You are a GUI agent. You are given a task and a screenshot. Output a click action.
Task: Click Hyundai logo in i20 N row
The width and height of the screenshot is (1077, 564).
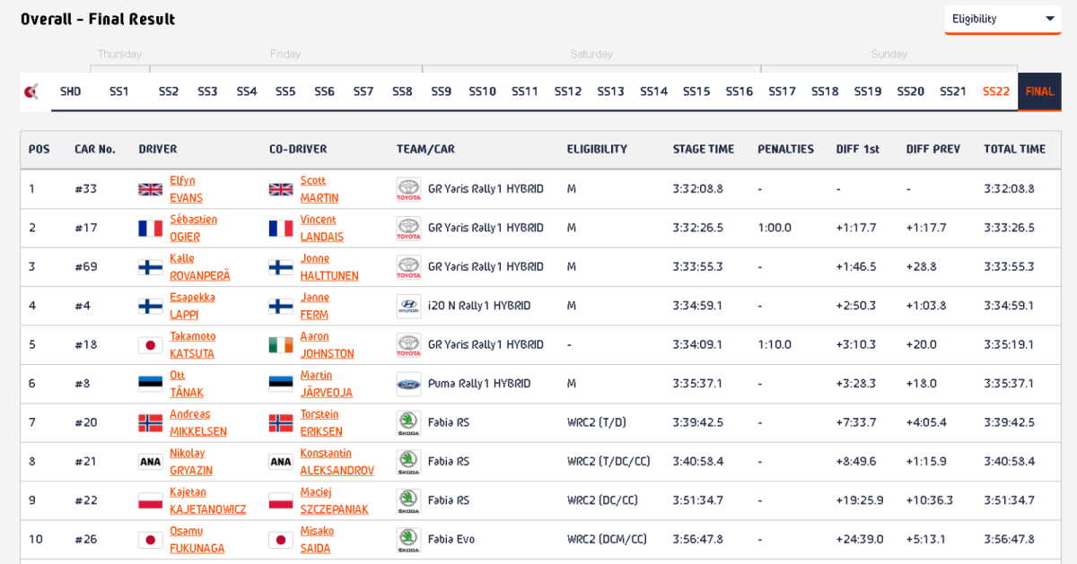click(408, 306)
